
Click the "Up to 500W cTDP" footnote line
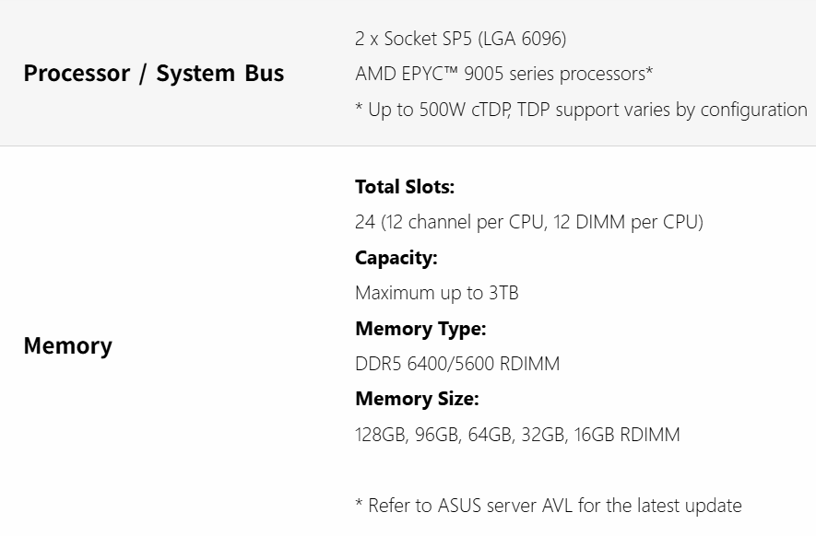click(581, 110)
